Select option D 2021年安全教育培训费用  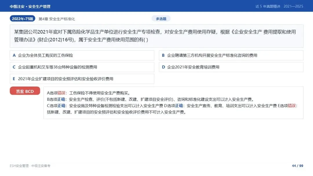coord(231,67)
